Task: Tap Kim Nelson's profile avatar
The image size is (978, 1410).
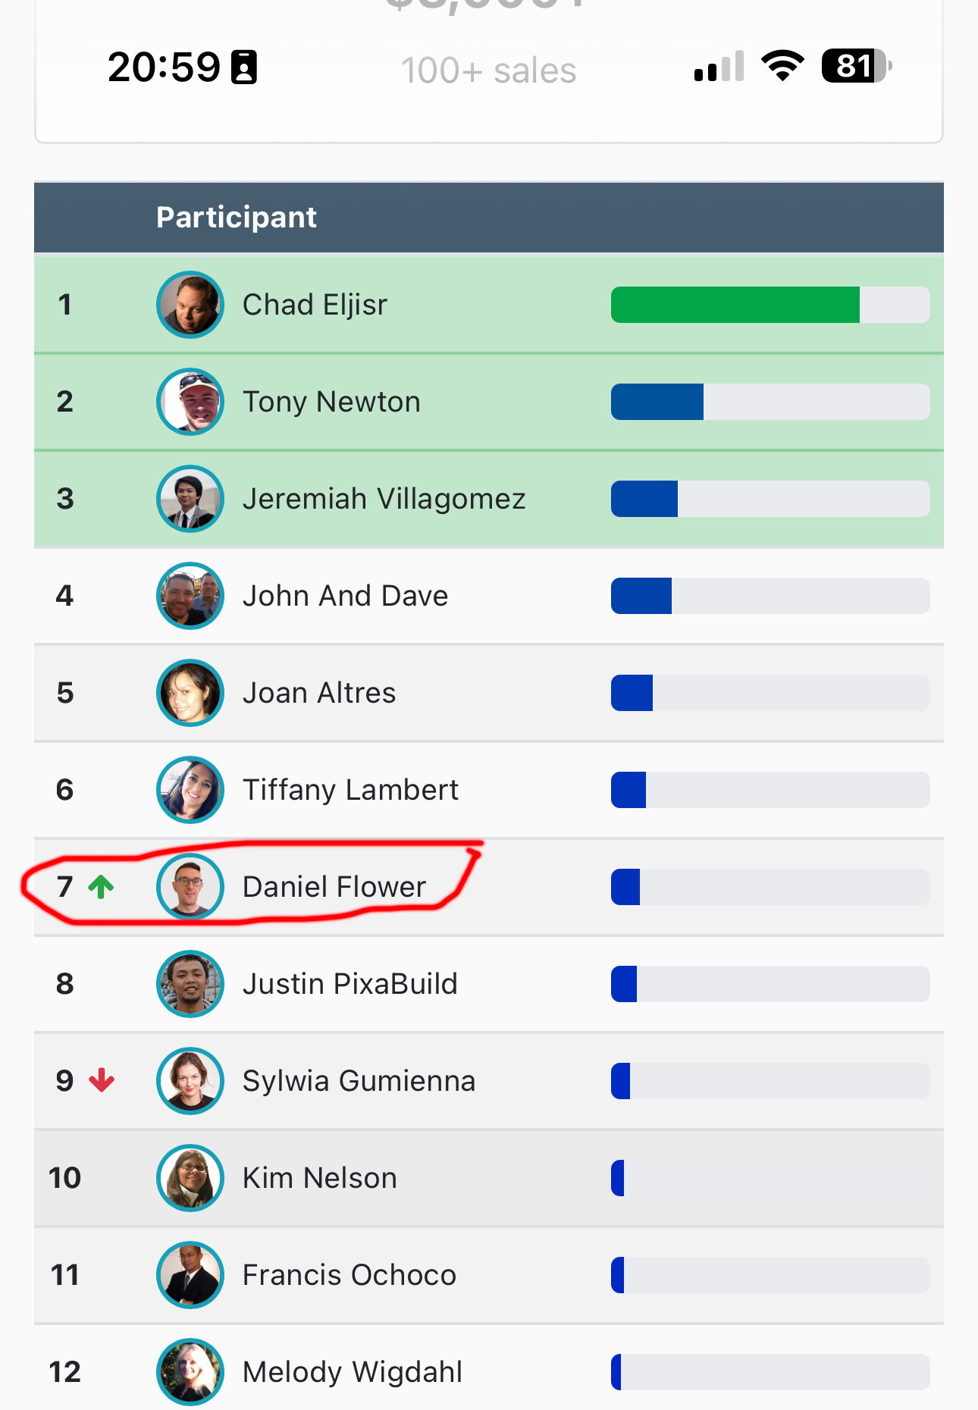Action: [x=190, y=1178]
